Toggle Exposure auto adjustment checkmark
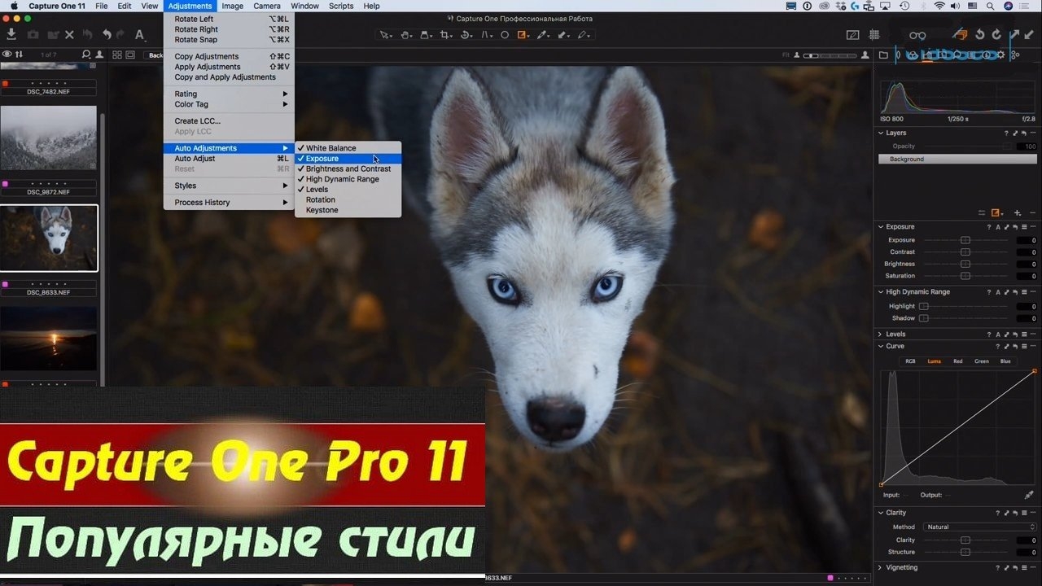This screenshot has width=1042, height=586. [348, 159]
